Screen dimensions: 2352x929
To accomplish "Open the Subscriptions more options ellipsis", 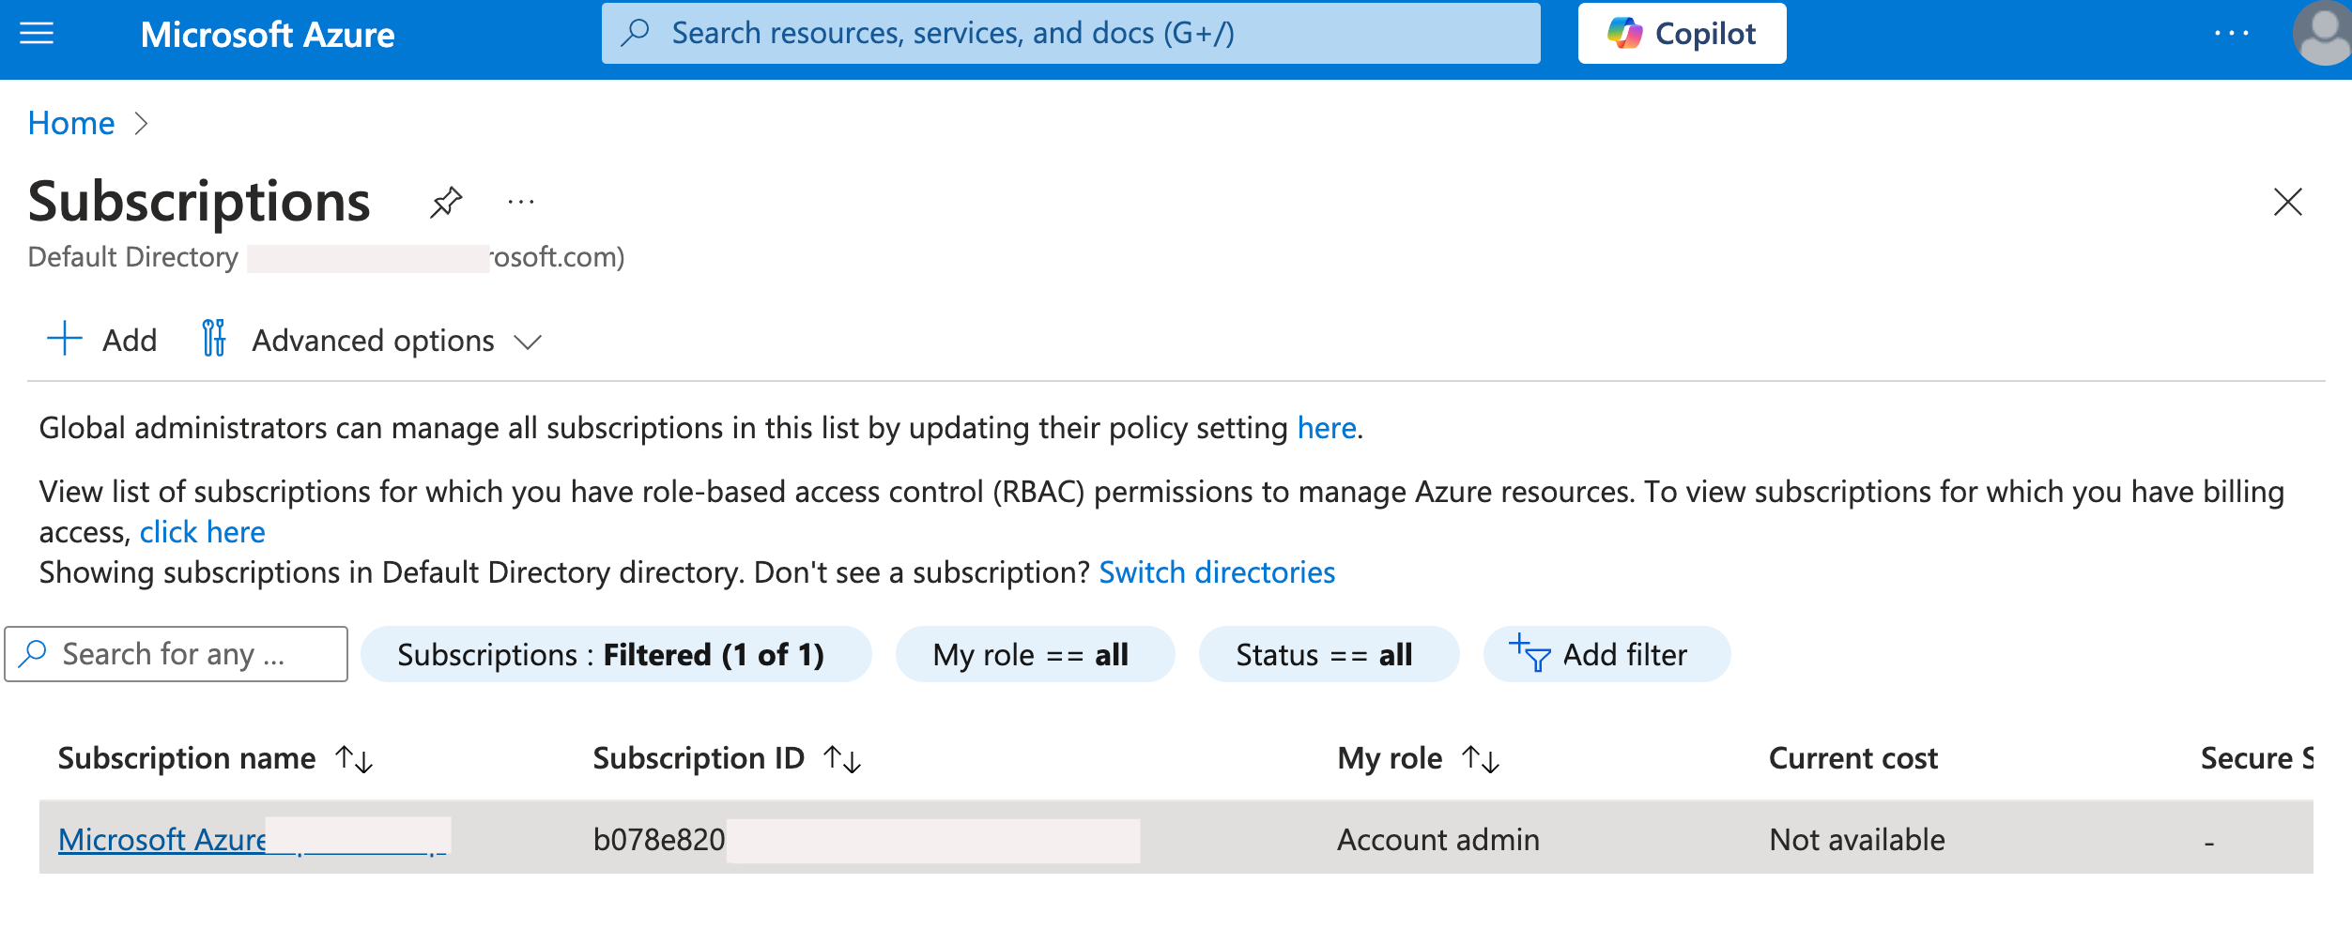I will 520,202.
